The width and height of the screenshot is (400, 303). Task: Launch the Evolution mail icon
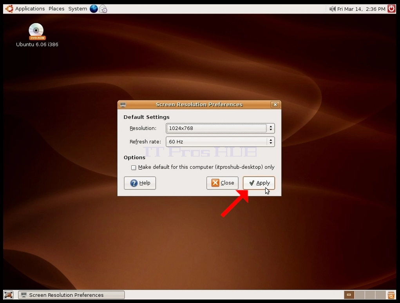(x=103, y=9)
